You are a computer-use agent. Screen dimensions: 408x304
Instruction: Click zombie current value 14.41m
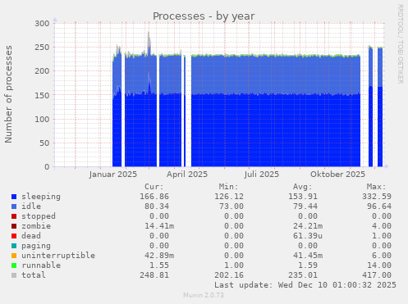(159, 226)
